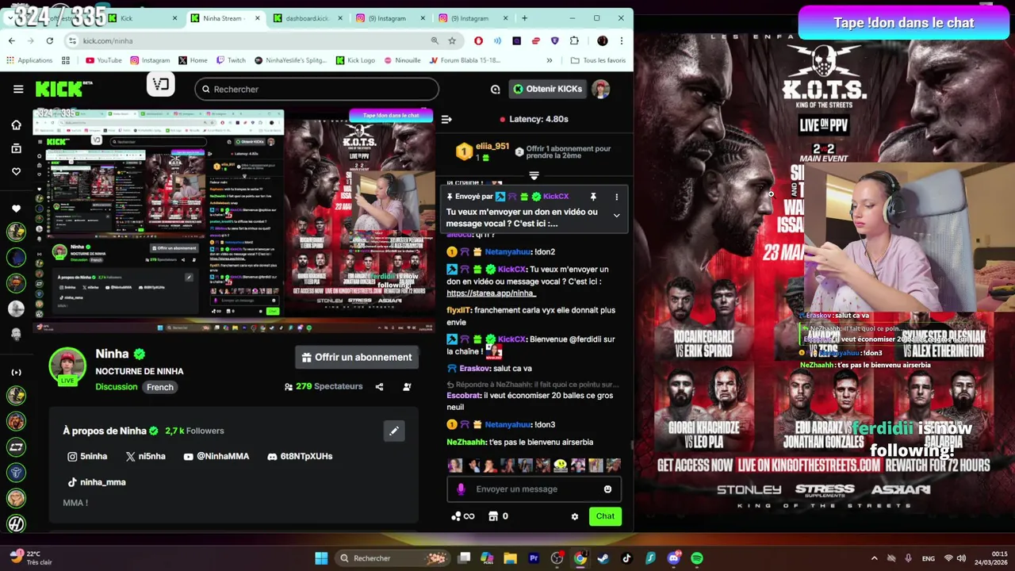This screenshot has height=571, width=1015.
Task: Open Steam from the taskbar
Action: [603, 558]
